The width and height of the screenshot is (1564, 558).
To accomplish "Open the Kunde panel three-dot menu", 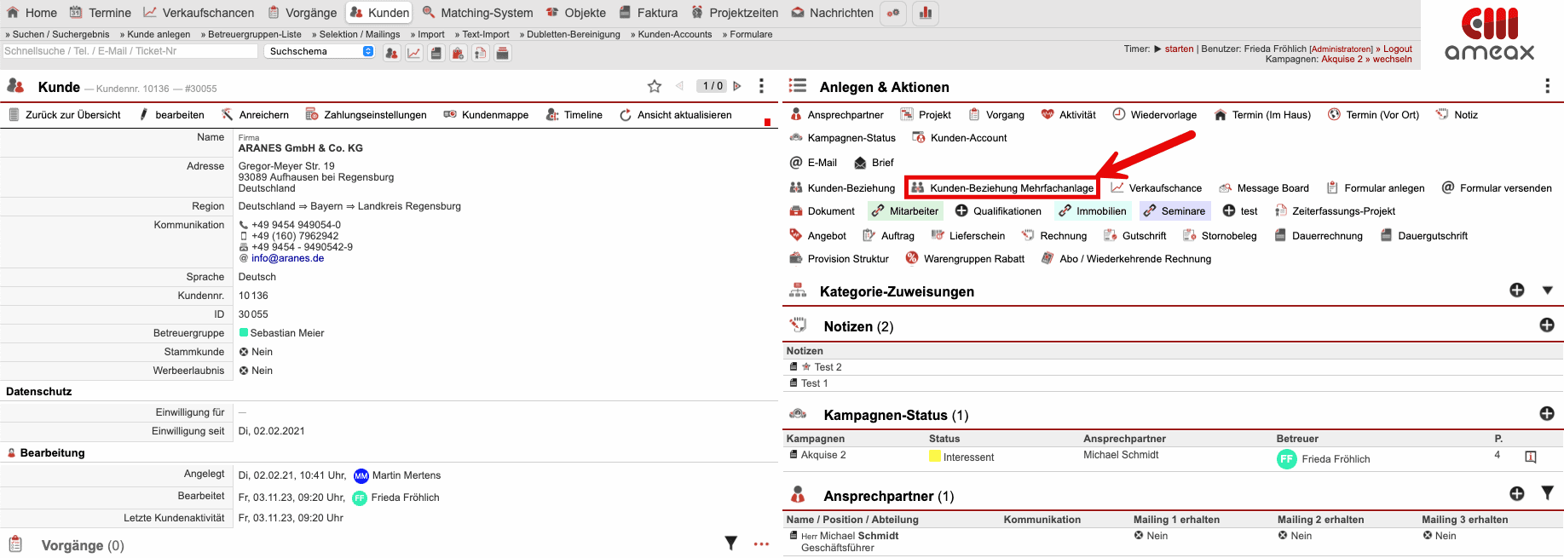I will click(x=761, y=86).
